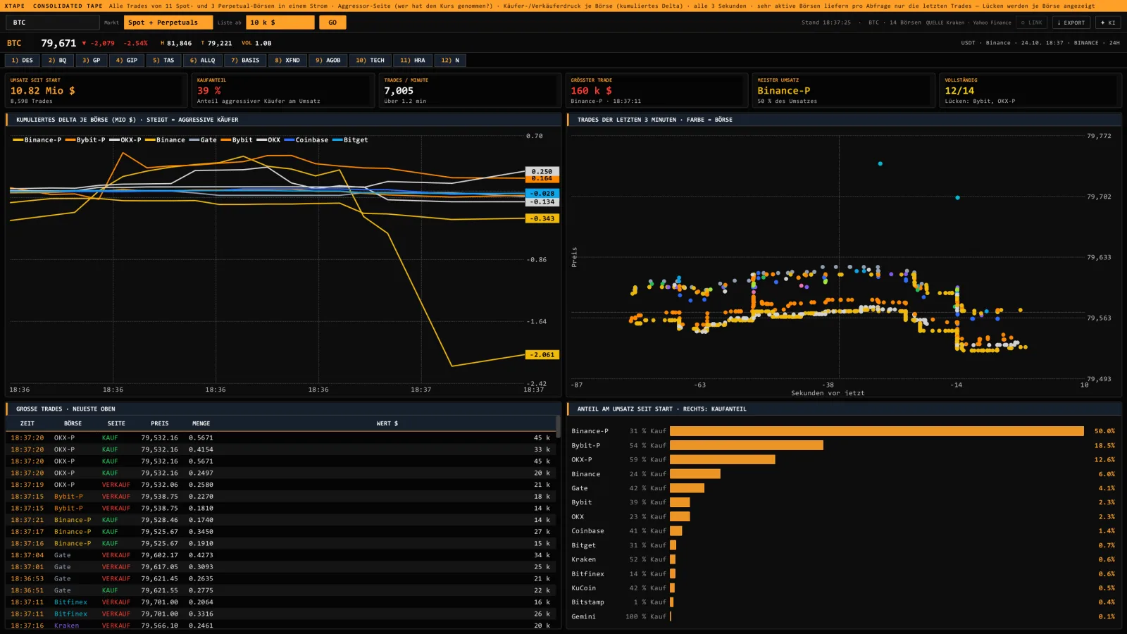Click the scrollbar of the large trades table
Viewport: 1127px width, 634px height.
pos(558,427)
